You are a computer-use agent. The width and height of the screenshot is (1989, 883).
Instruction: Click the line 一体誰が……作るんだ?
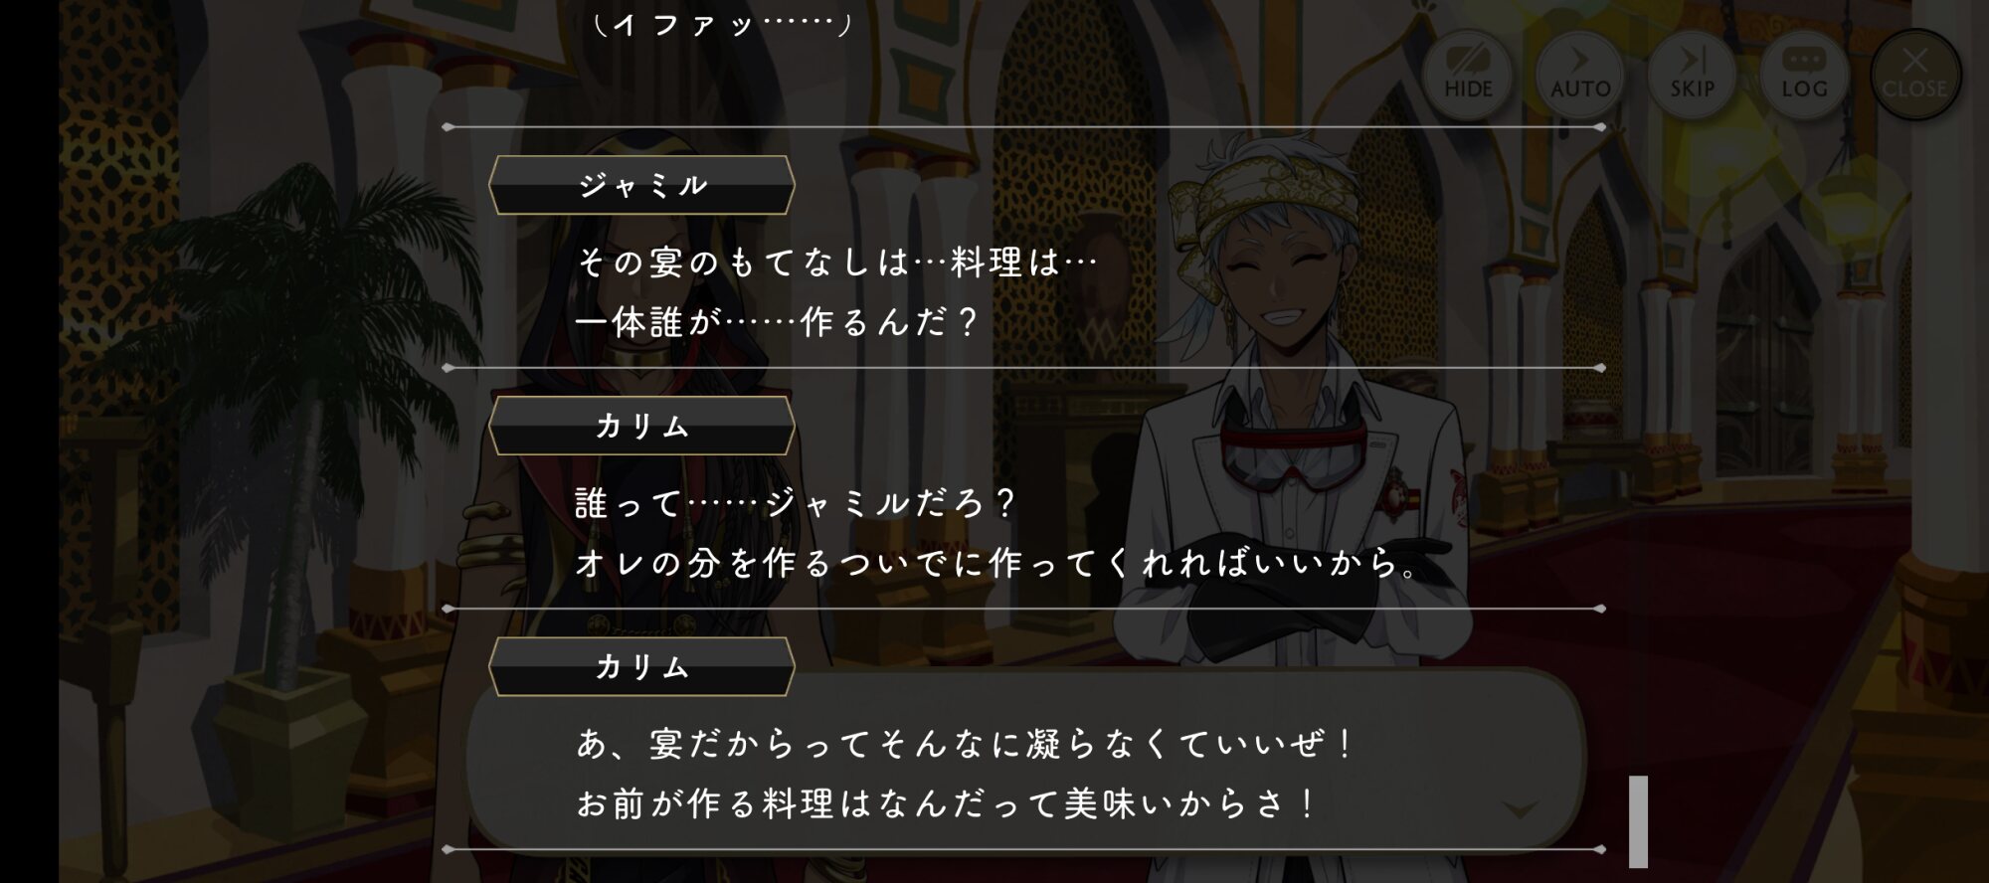tap(777, 322)
